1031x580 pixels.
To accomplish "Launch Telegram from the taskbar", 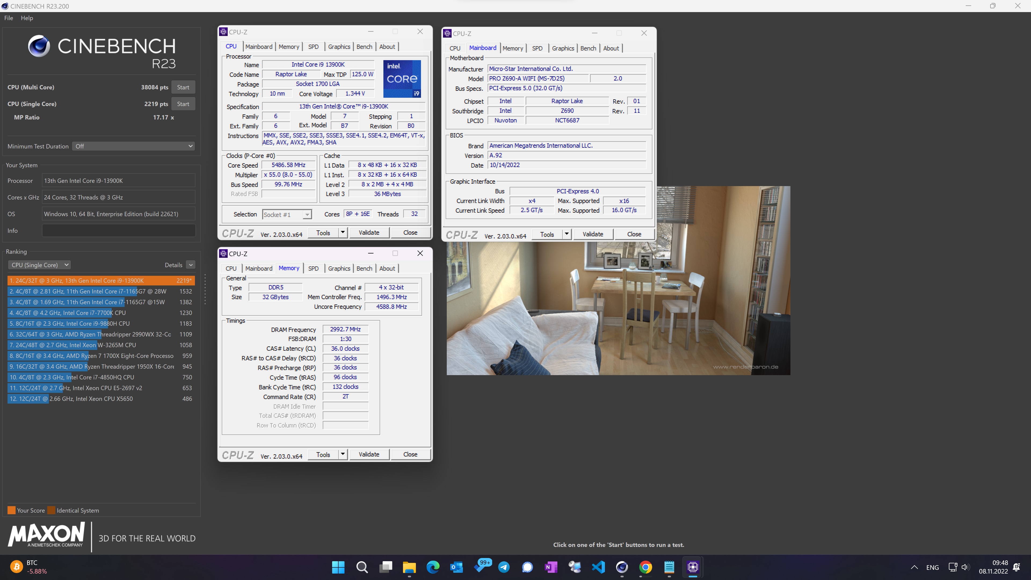I will (x=504, y=567).
